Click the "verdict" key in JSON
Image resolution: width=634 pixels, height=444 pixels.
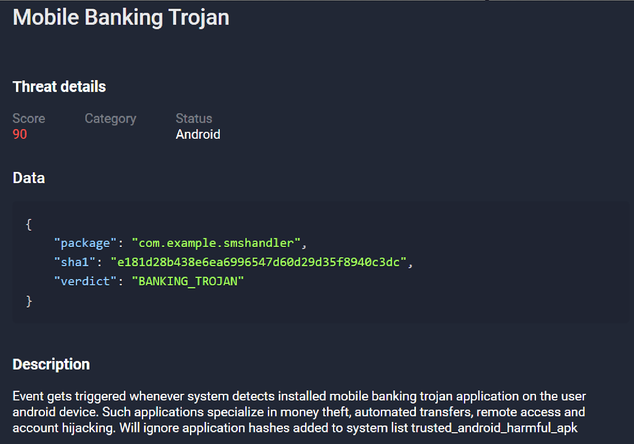[85, 281]
